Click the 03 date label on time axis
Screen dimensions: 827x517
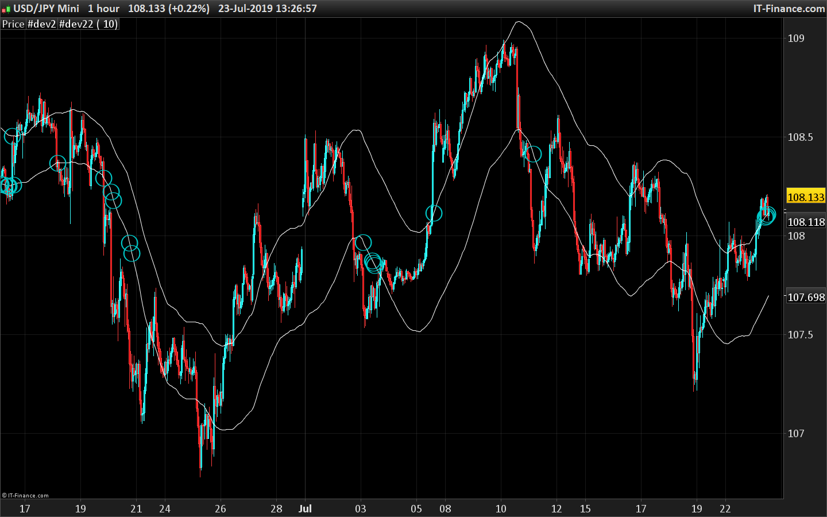click(361, 508)
